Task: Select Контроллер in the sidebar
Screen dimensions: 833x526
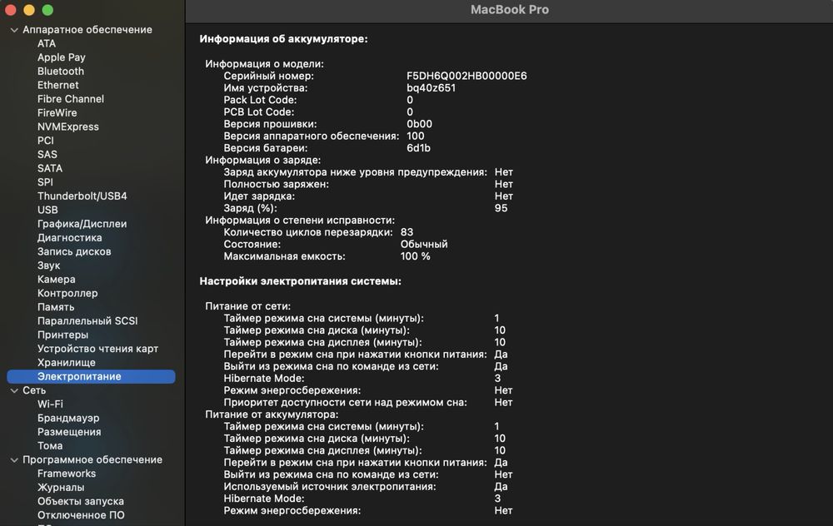Action: click(67, 293)
